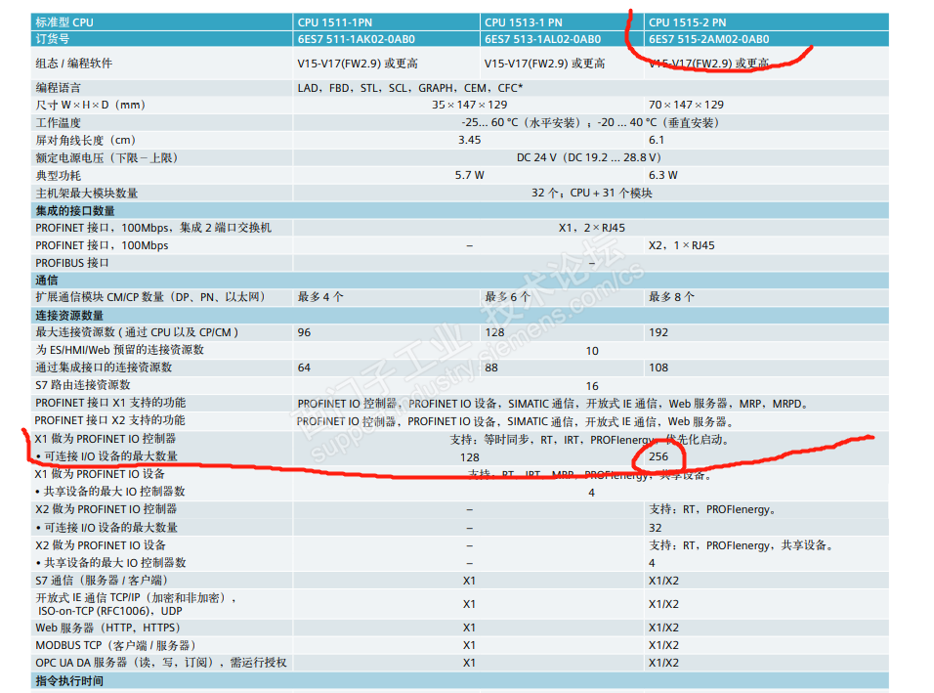Click the "64" integrated interface connections value

coord(304,368)
